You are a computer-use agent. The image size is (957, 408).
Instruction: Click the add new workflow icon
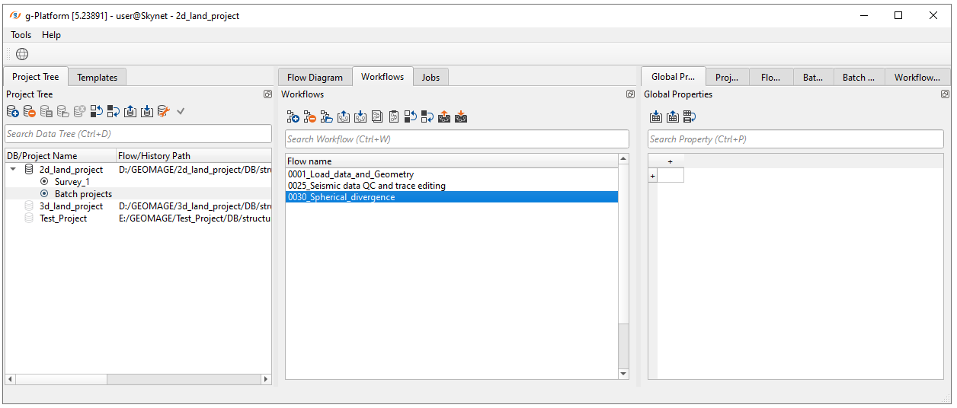pos(293,117)
